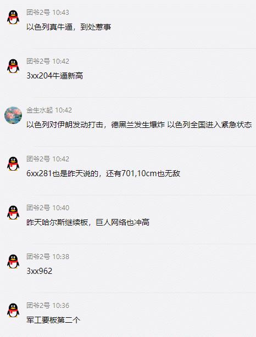Click the 3xx204牛逼新高 message text
The height and width of the screenshot is (337, 256).
click(x=54, y=76)
